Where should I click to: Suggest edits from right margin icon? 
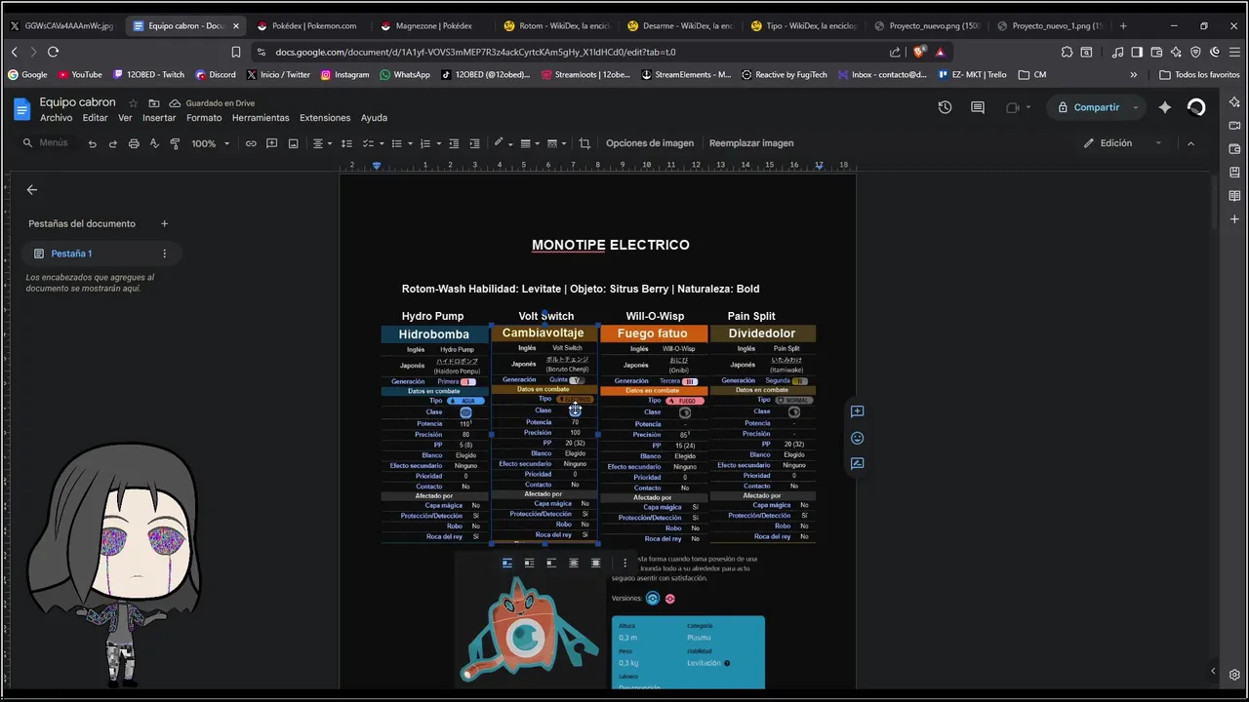pos(857,464)
